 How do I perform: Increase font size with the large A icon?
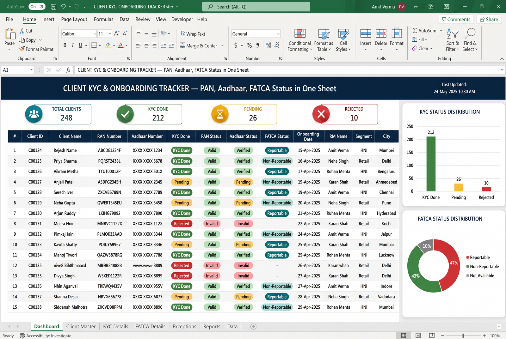coord(116,33)
